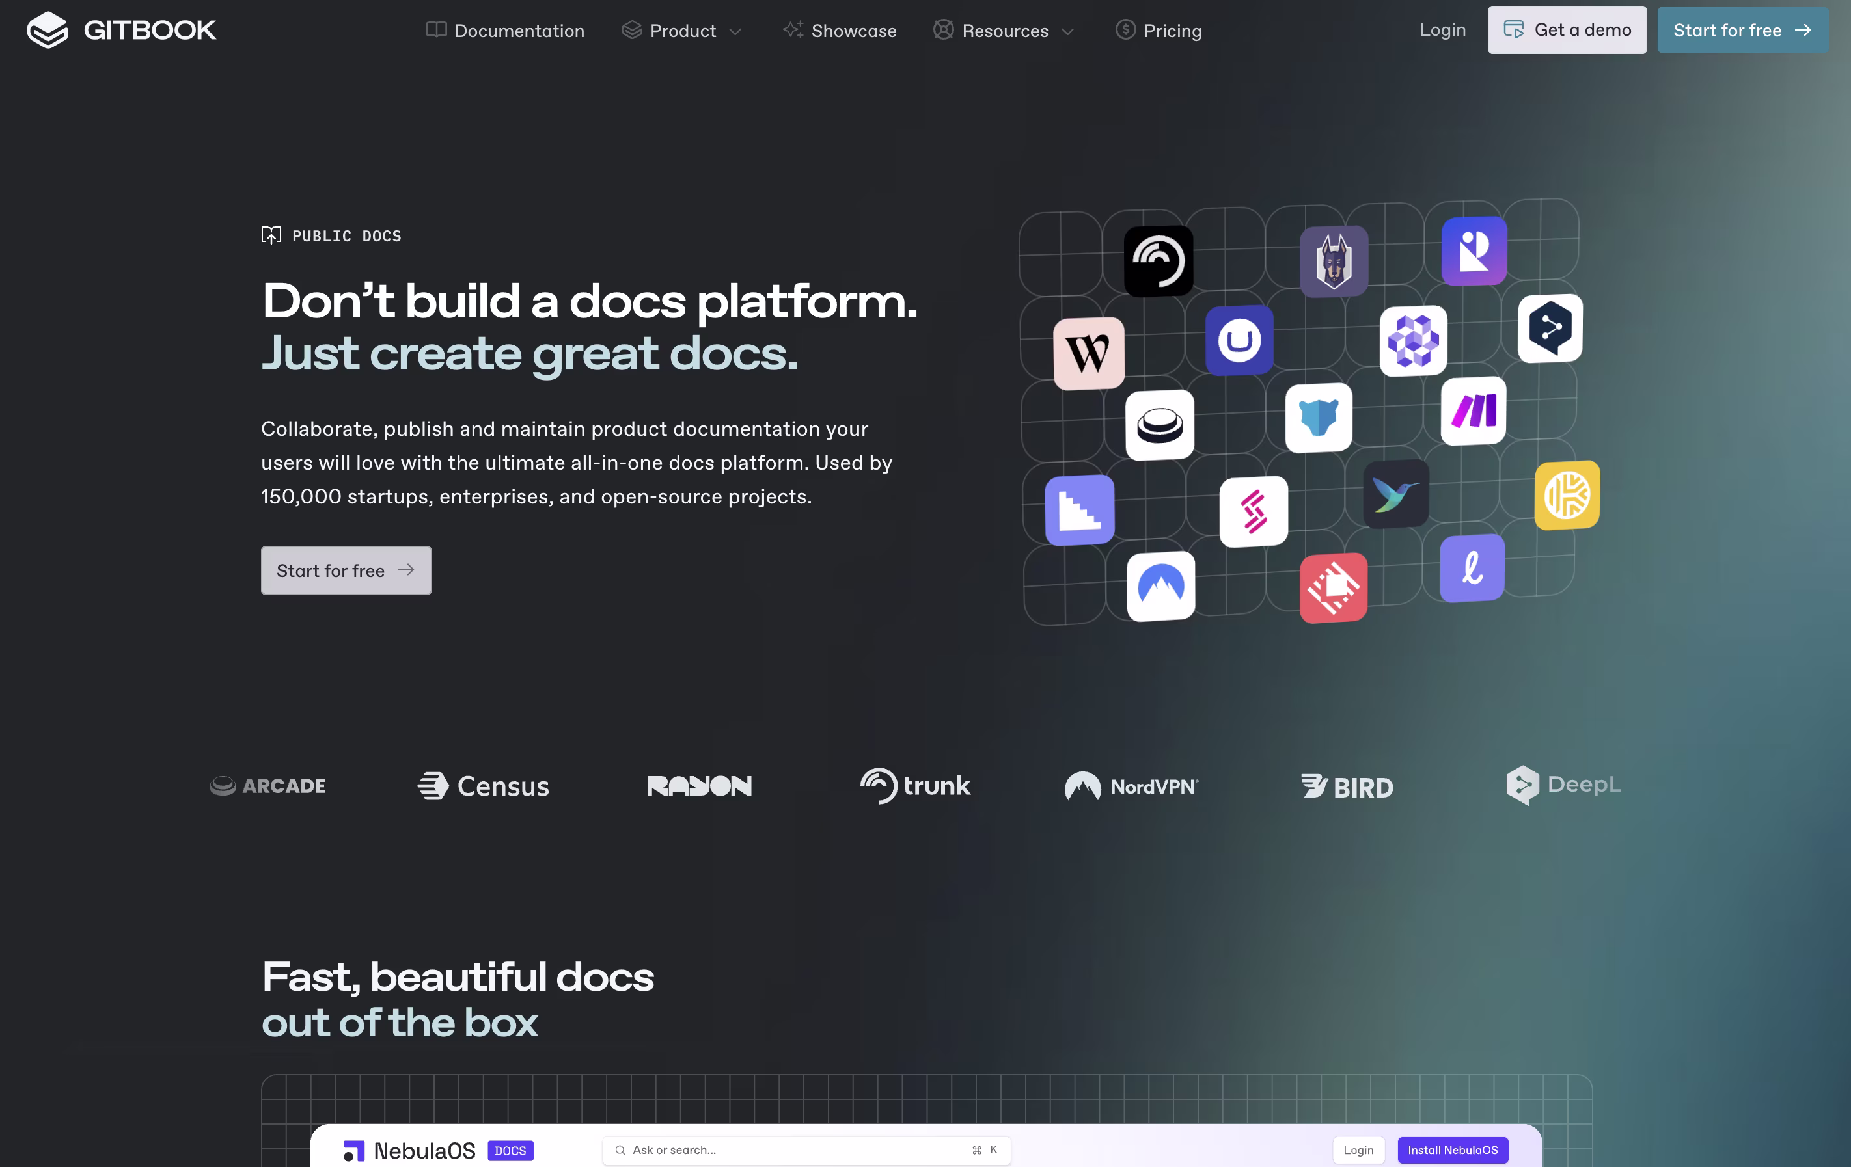This screenshot has height=1167, width=1851.
Task: Expand the Product dropdown in the navigation
Action: pos(682,31)
